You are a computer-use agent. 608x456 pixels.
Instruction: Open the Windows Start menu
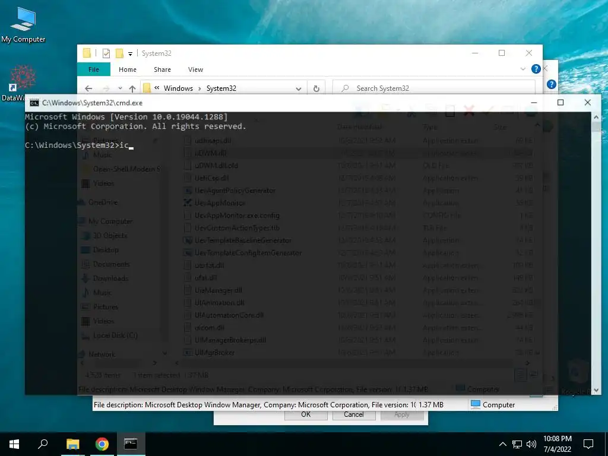coord(14,444)
